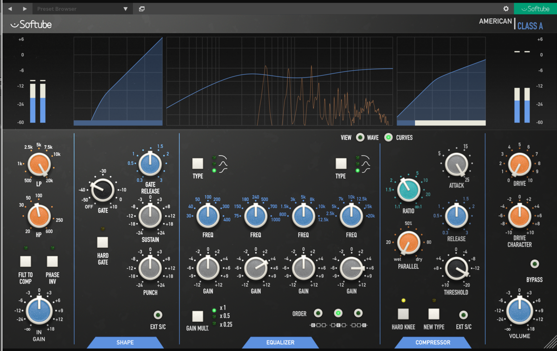
Task: Open the Preset Browser dropdown
Action: coord(83,9)
